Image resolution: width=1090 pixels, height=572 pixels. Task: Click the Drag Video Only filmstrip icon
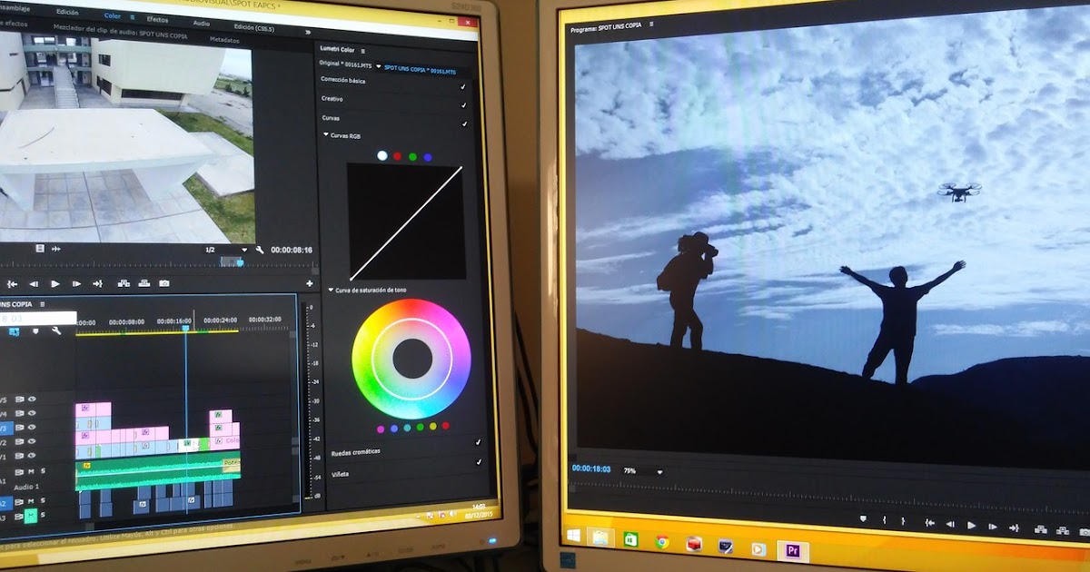point(40,248)
